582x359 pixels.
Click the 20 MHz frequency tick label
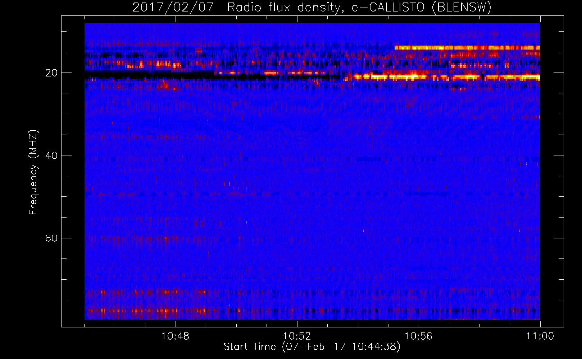point(51,73)
